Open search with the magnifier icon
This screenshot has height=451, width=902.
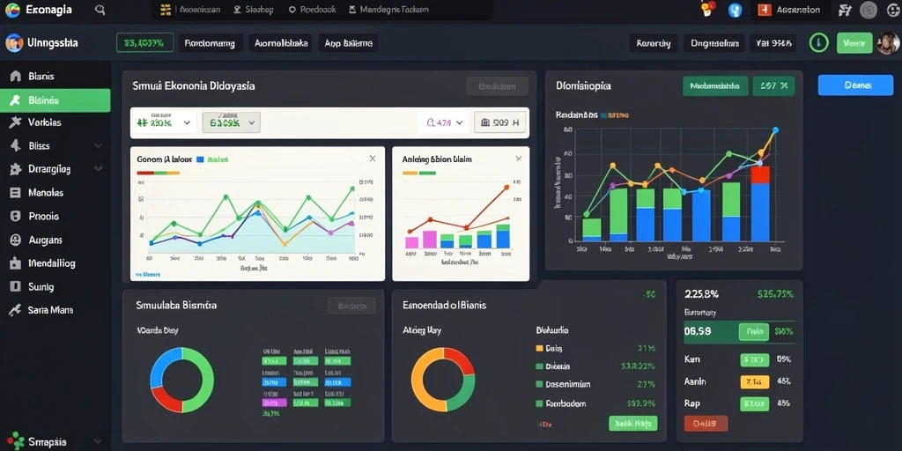click(100, 10)
